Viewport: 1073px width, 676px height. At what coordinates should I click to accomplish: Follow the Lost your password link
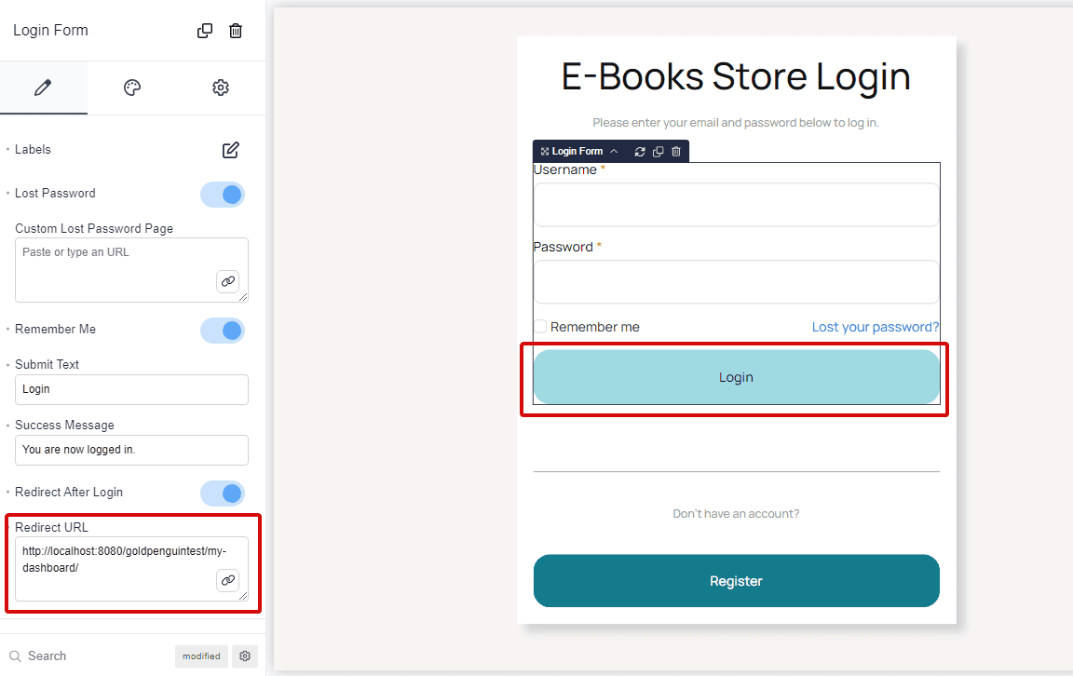click(x=875, y=327)
